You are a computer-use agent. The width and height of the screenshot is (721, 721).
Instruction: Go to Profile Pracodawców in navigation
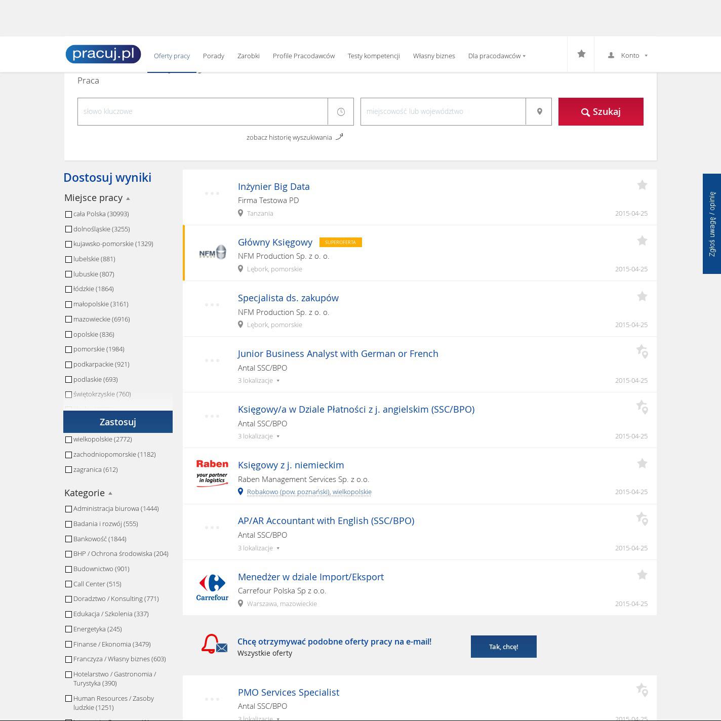(x=303, y=56)
